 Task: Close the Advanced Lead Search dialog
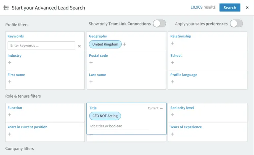[x=247, y=8]
